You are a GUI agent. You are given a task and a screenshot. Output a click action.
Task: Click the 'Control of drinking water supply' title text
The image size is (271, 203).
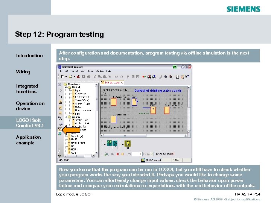[158, 91]
